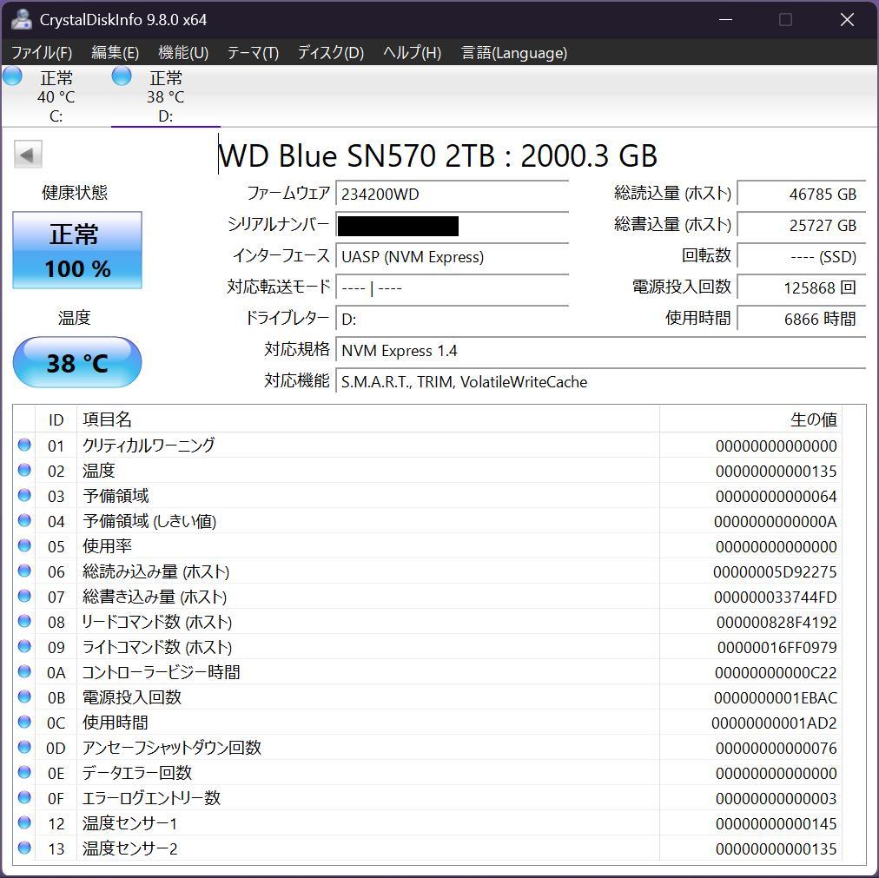Close the CrystalDiskInfo window
The height and width of the screenshot is (878, 879).
pos(847,20)
